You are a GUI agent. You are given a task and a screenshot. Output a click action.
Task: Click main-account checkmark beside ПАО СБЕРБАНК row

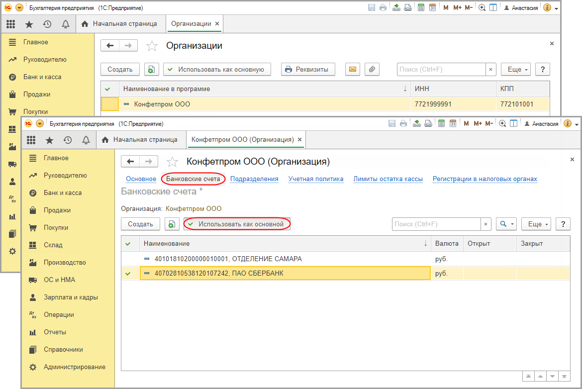point(128,273)
